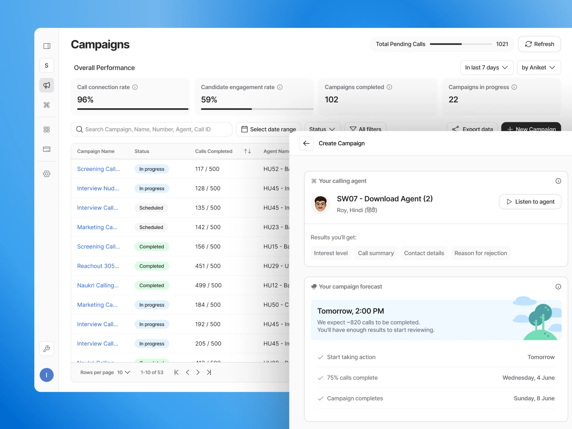Open the user profile avatar

[x=47, y=375]
